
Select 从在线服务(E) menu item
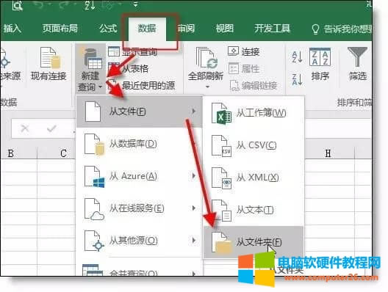click(x=139, y=208)
